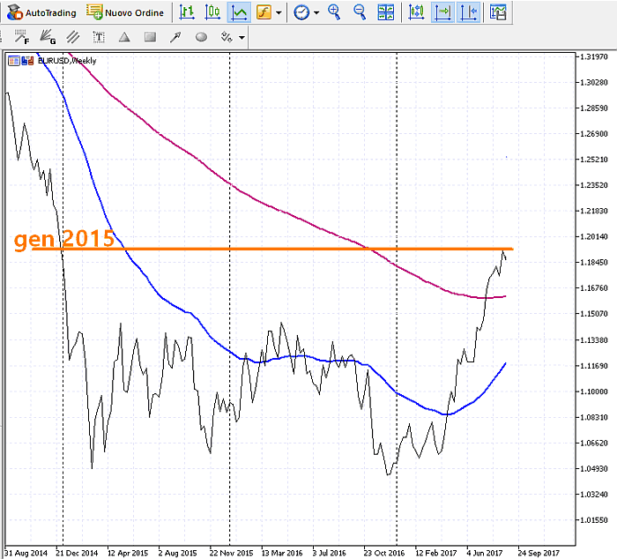Toggle chart shift from right border

(470, 12)
